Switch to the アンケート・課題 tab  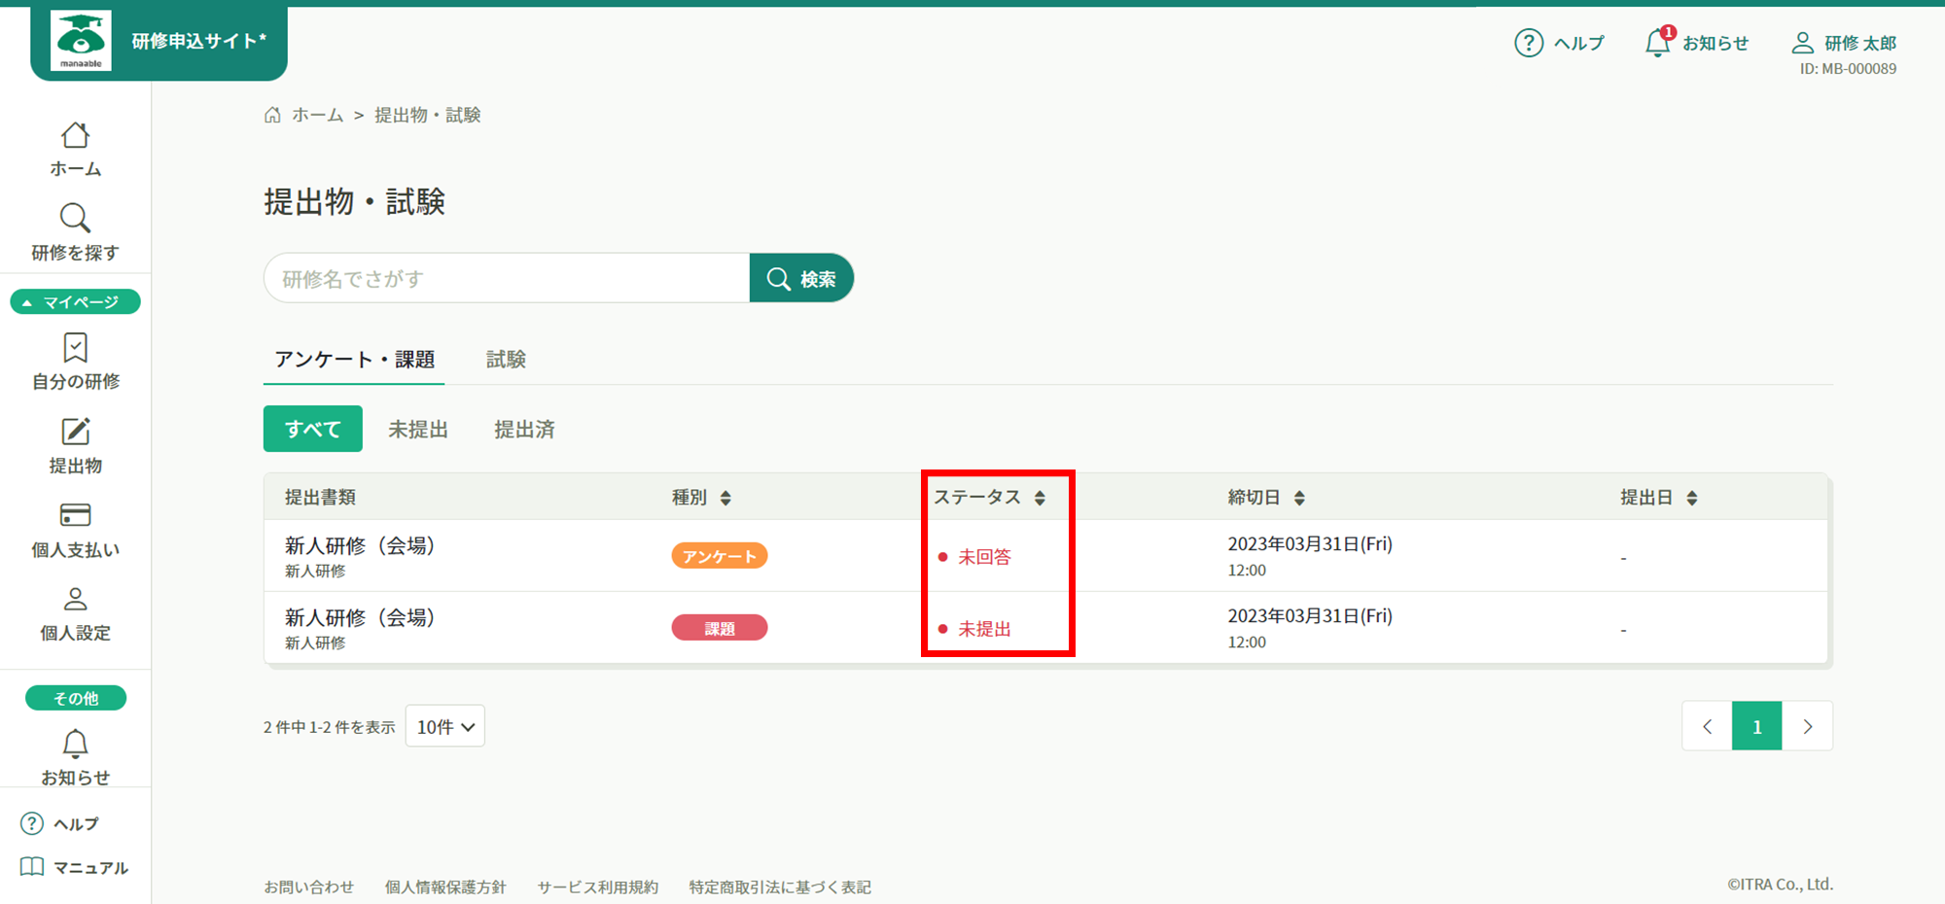pos(354,360)
